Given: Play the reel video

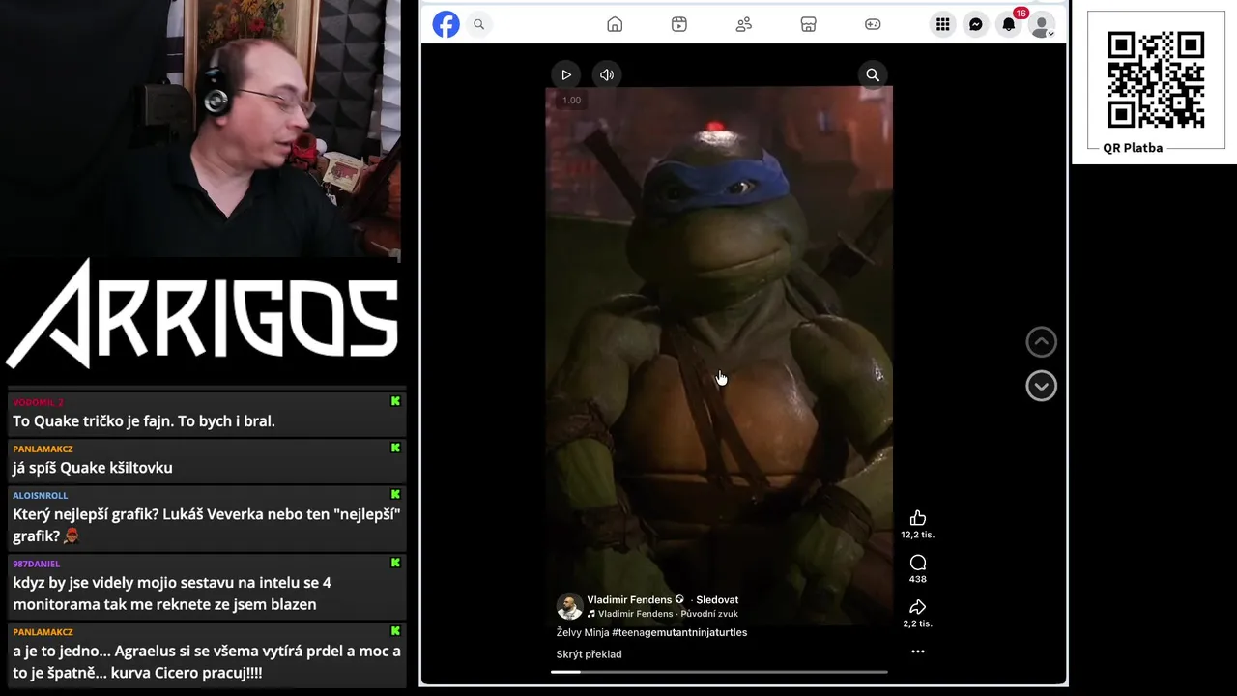Looking at the screenshot, I should pyautogui.click(x=566, y=74).
